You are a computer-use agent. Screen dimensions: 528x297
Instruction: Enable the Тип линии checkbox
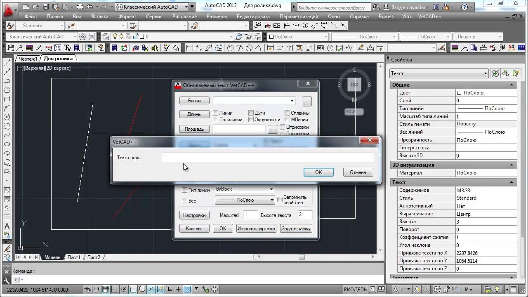(x=184, y=190)
